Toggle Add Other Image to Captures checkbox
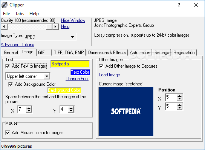The height and width of the screenshot is (150, 205). (x=101, y=66)
